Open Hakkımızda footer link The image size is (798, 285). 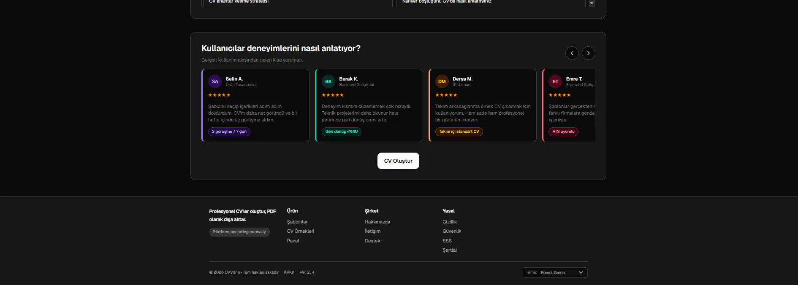[377, 222]
